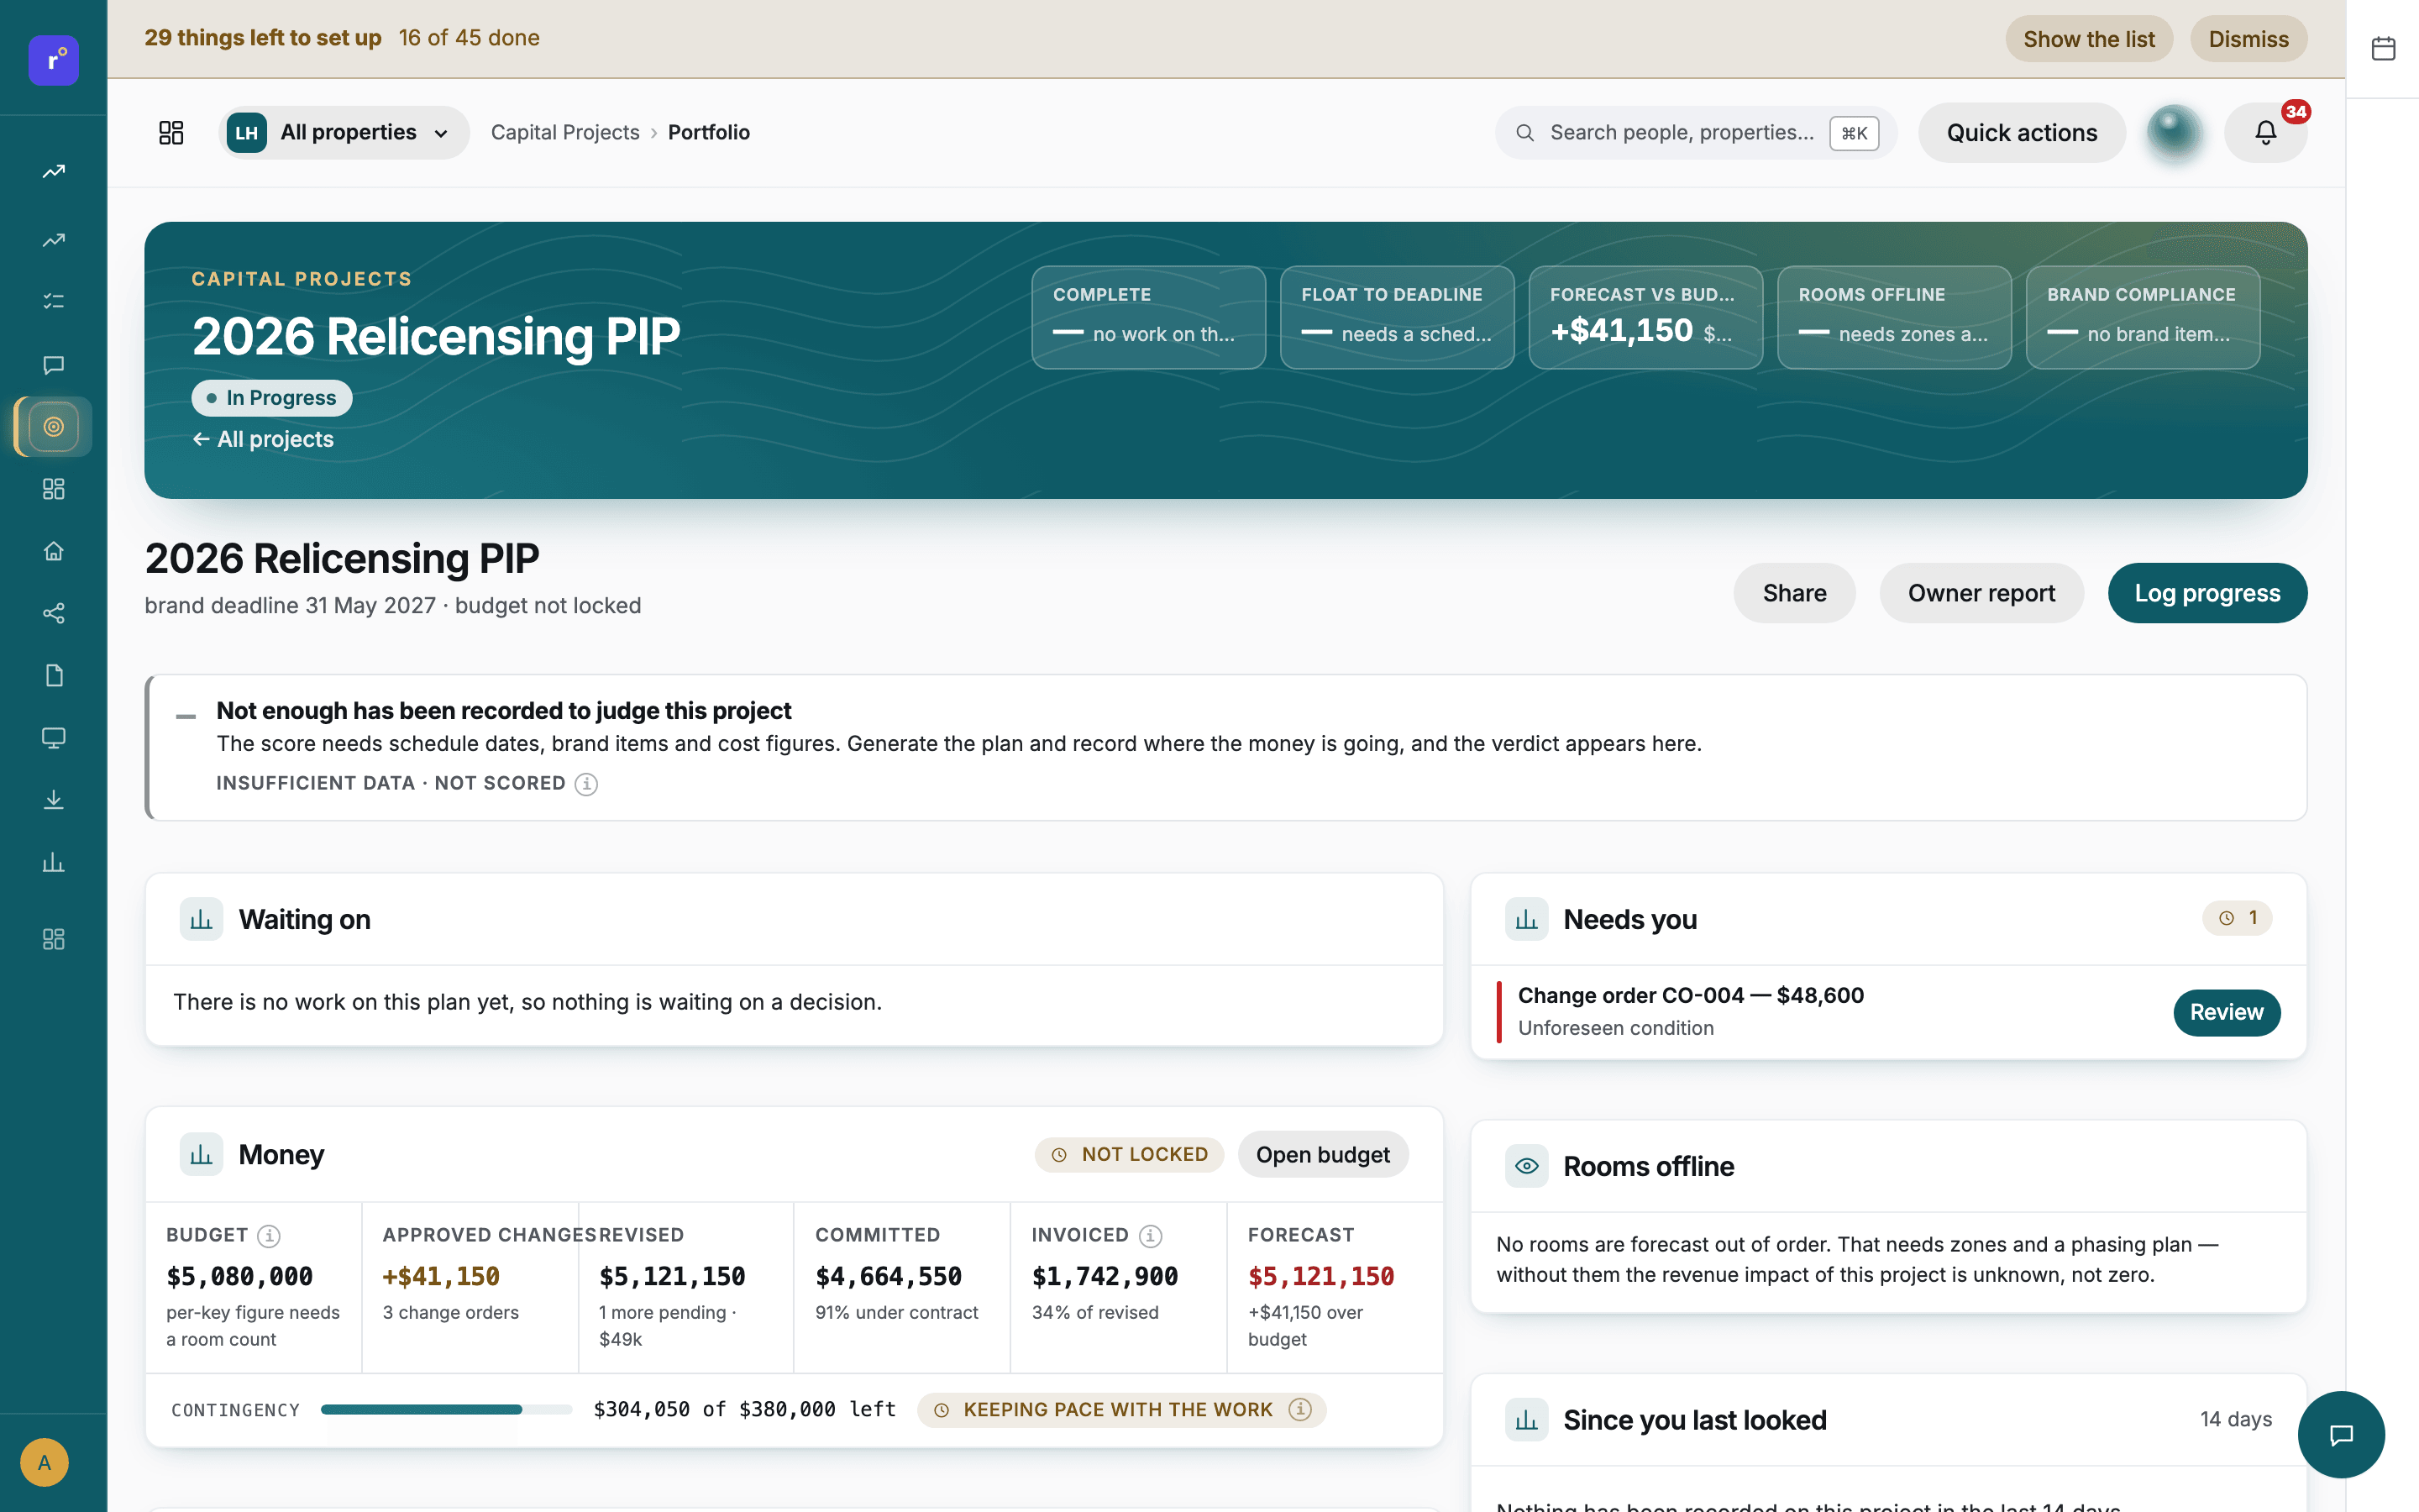This screenshot has width=2419, height=1512.
Task: Open the monitor display sidebar icon
Action: tap(53, 738)
